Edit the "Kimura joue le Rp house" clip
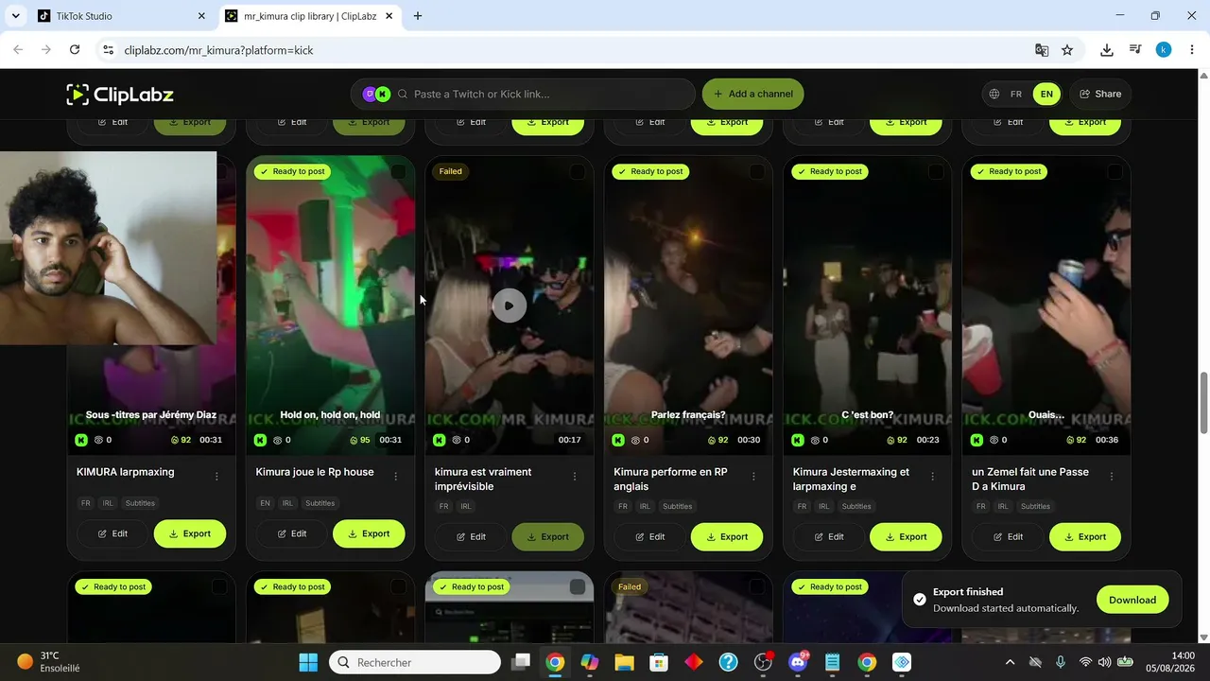1210x681 pixels. pos(290,533)
